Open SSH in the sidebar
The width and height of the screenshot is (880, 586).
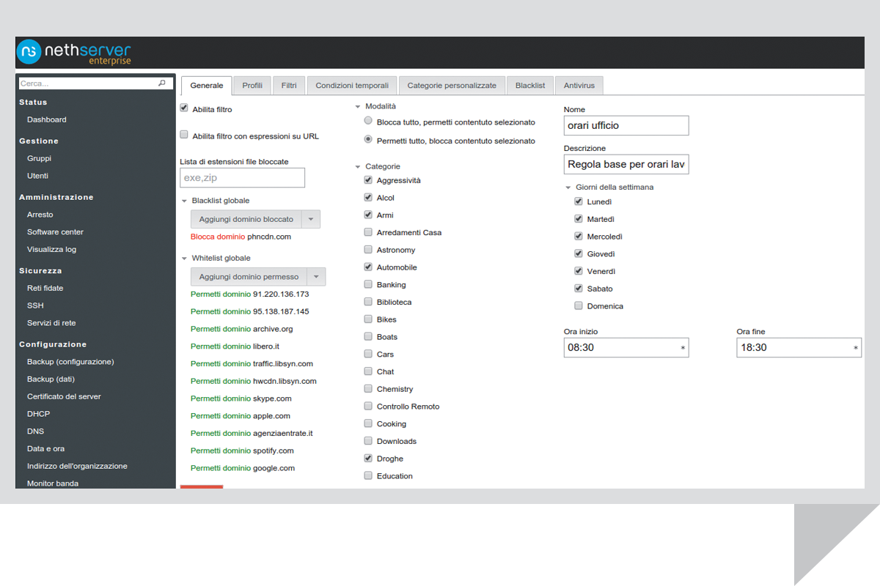[x=35, y=305]
